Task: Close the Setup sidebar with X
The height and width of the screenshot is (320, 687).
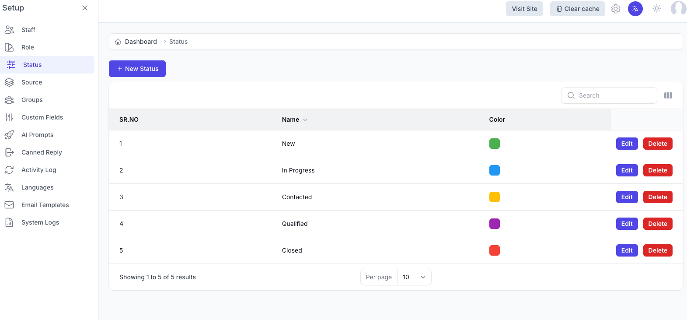Action: click(x=85, y=8)
